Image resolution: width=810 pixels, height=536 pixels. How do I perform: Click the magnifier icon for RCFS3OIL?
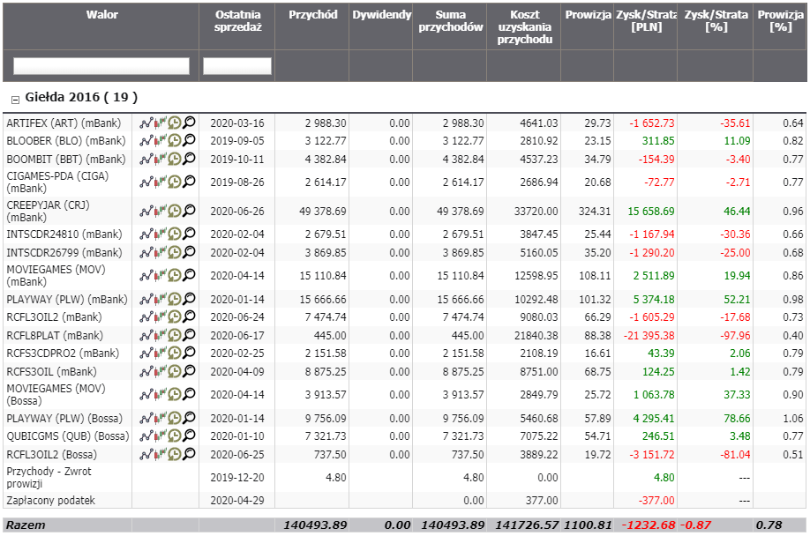pos(189,371)
